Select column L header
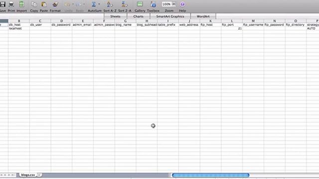This screenshot has height=179, width=319. pos(232,21)
